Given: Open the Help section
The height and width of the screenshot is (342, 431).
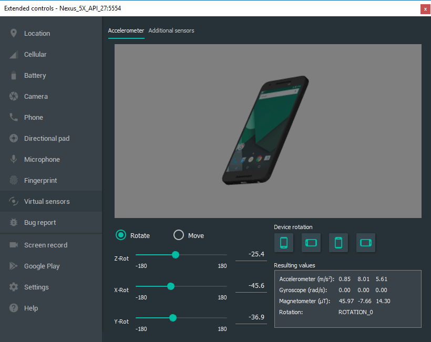Looking at the screenshot, I should coord(51,308).
